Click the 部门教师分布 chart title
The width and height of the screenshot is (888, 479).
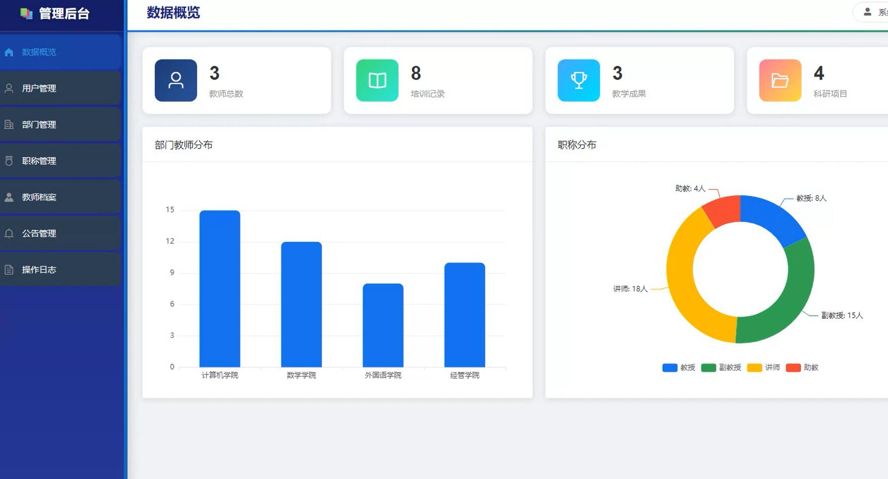click(x=184, y=145)
